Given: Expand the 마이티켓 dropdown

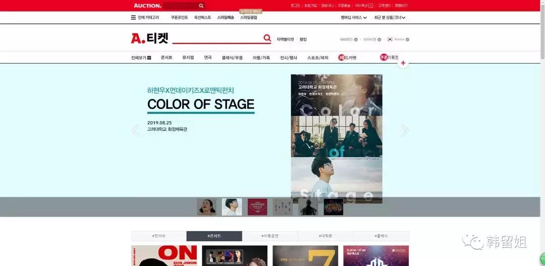Looking at the screenshot, I should 372,39.
